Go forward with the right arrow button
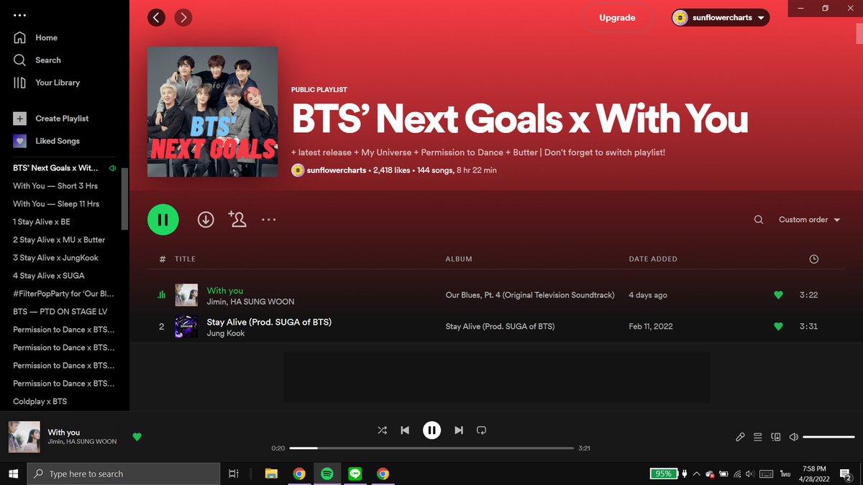The image size is (863, 485). [183, 17]
